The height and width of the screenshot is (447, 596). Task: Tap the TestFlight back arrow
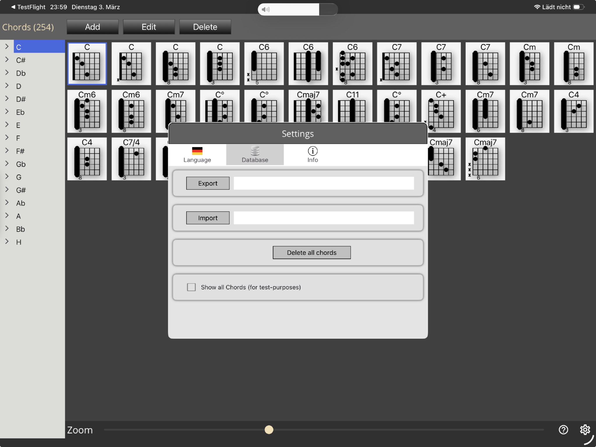[x=13, y=7]
